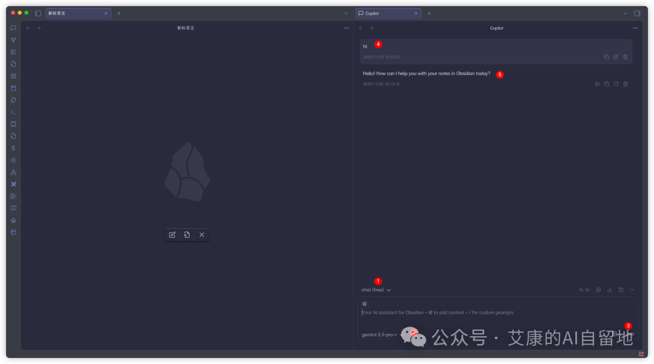Start a new chat in Copilot
This screenshot has height=364, width=654.
[598, 290]
